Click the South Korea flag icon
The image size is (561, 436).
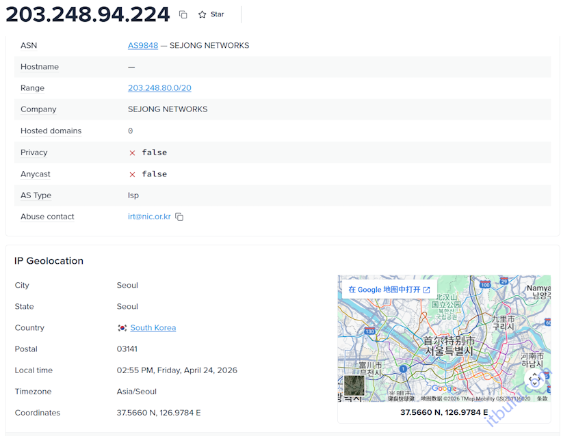(122, 327)
